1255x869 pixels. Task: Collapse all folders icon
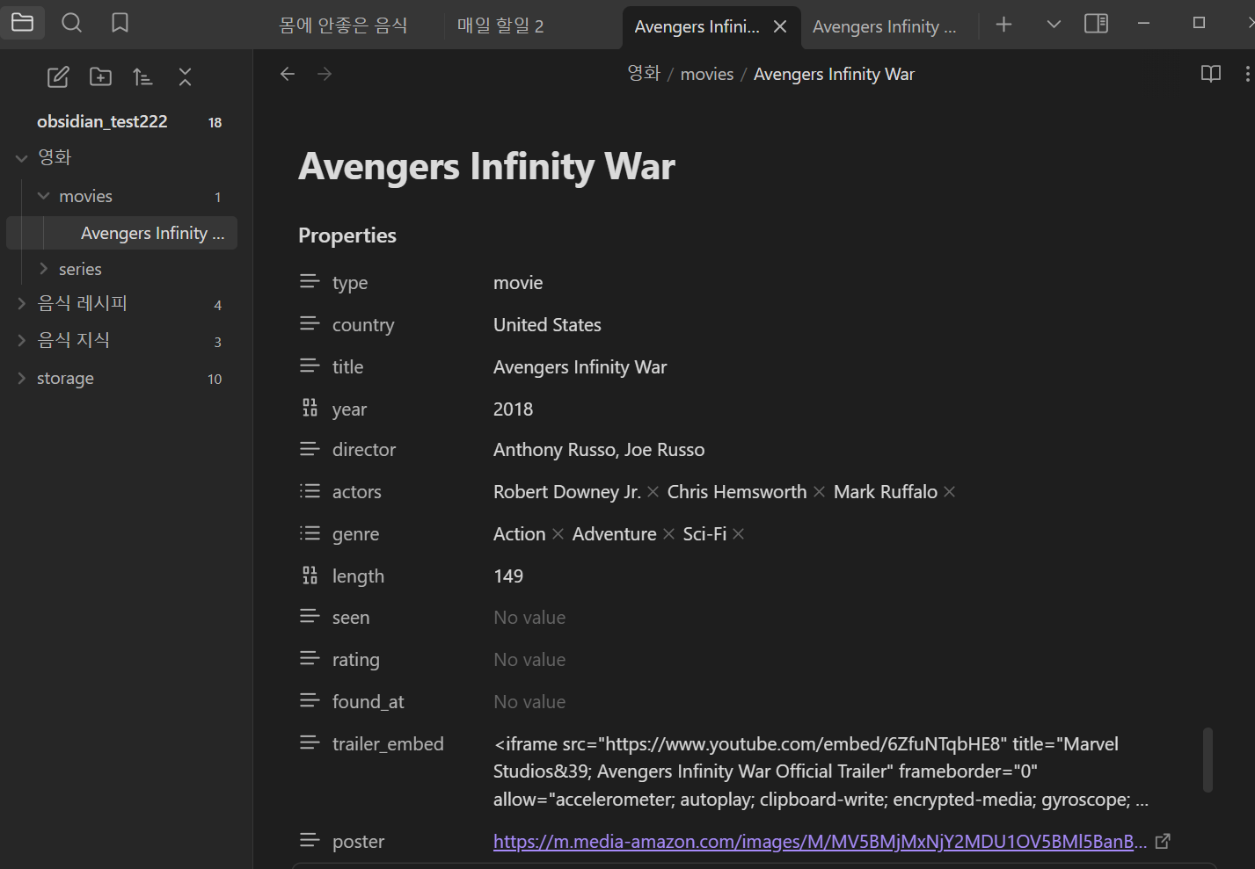(x=185, y=77)
